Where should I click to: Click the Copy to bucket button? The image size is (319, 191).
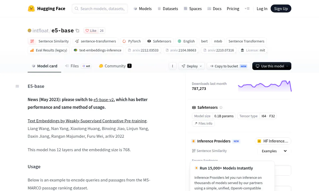pos(229,66)
